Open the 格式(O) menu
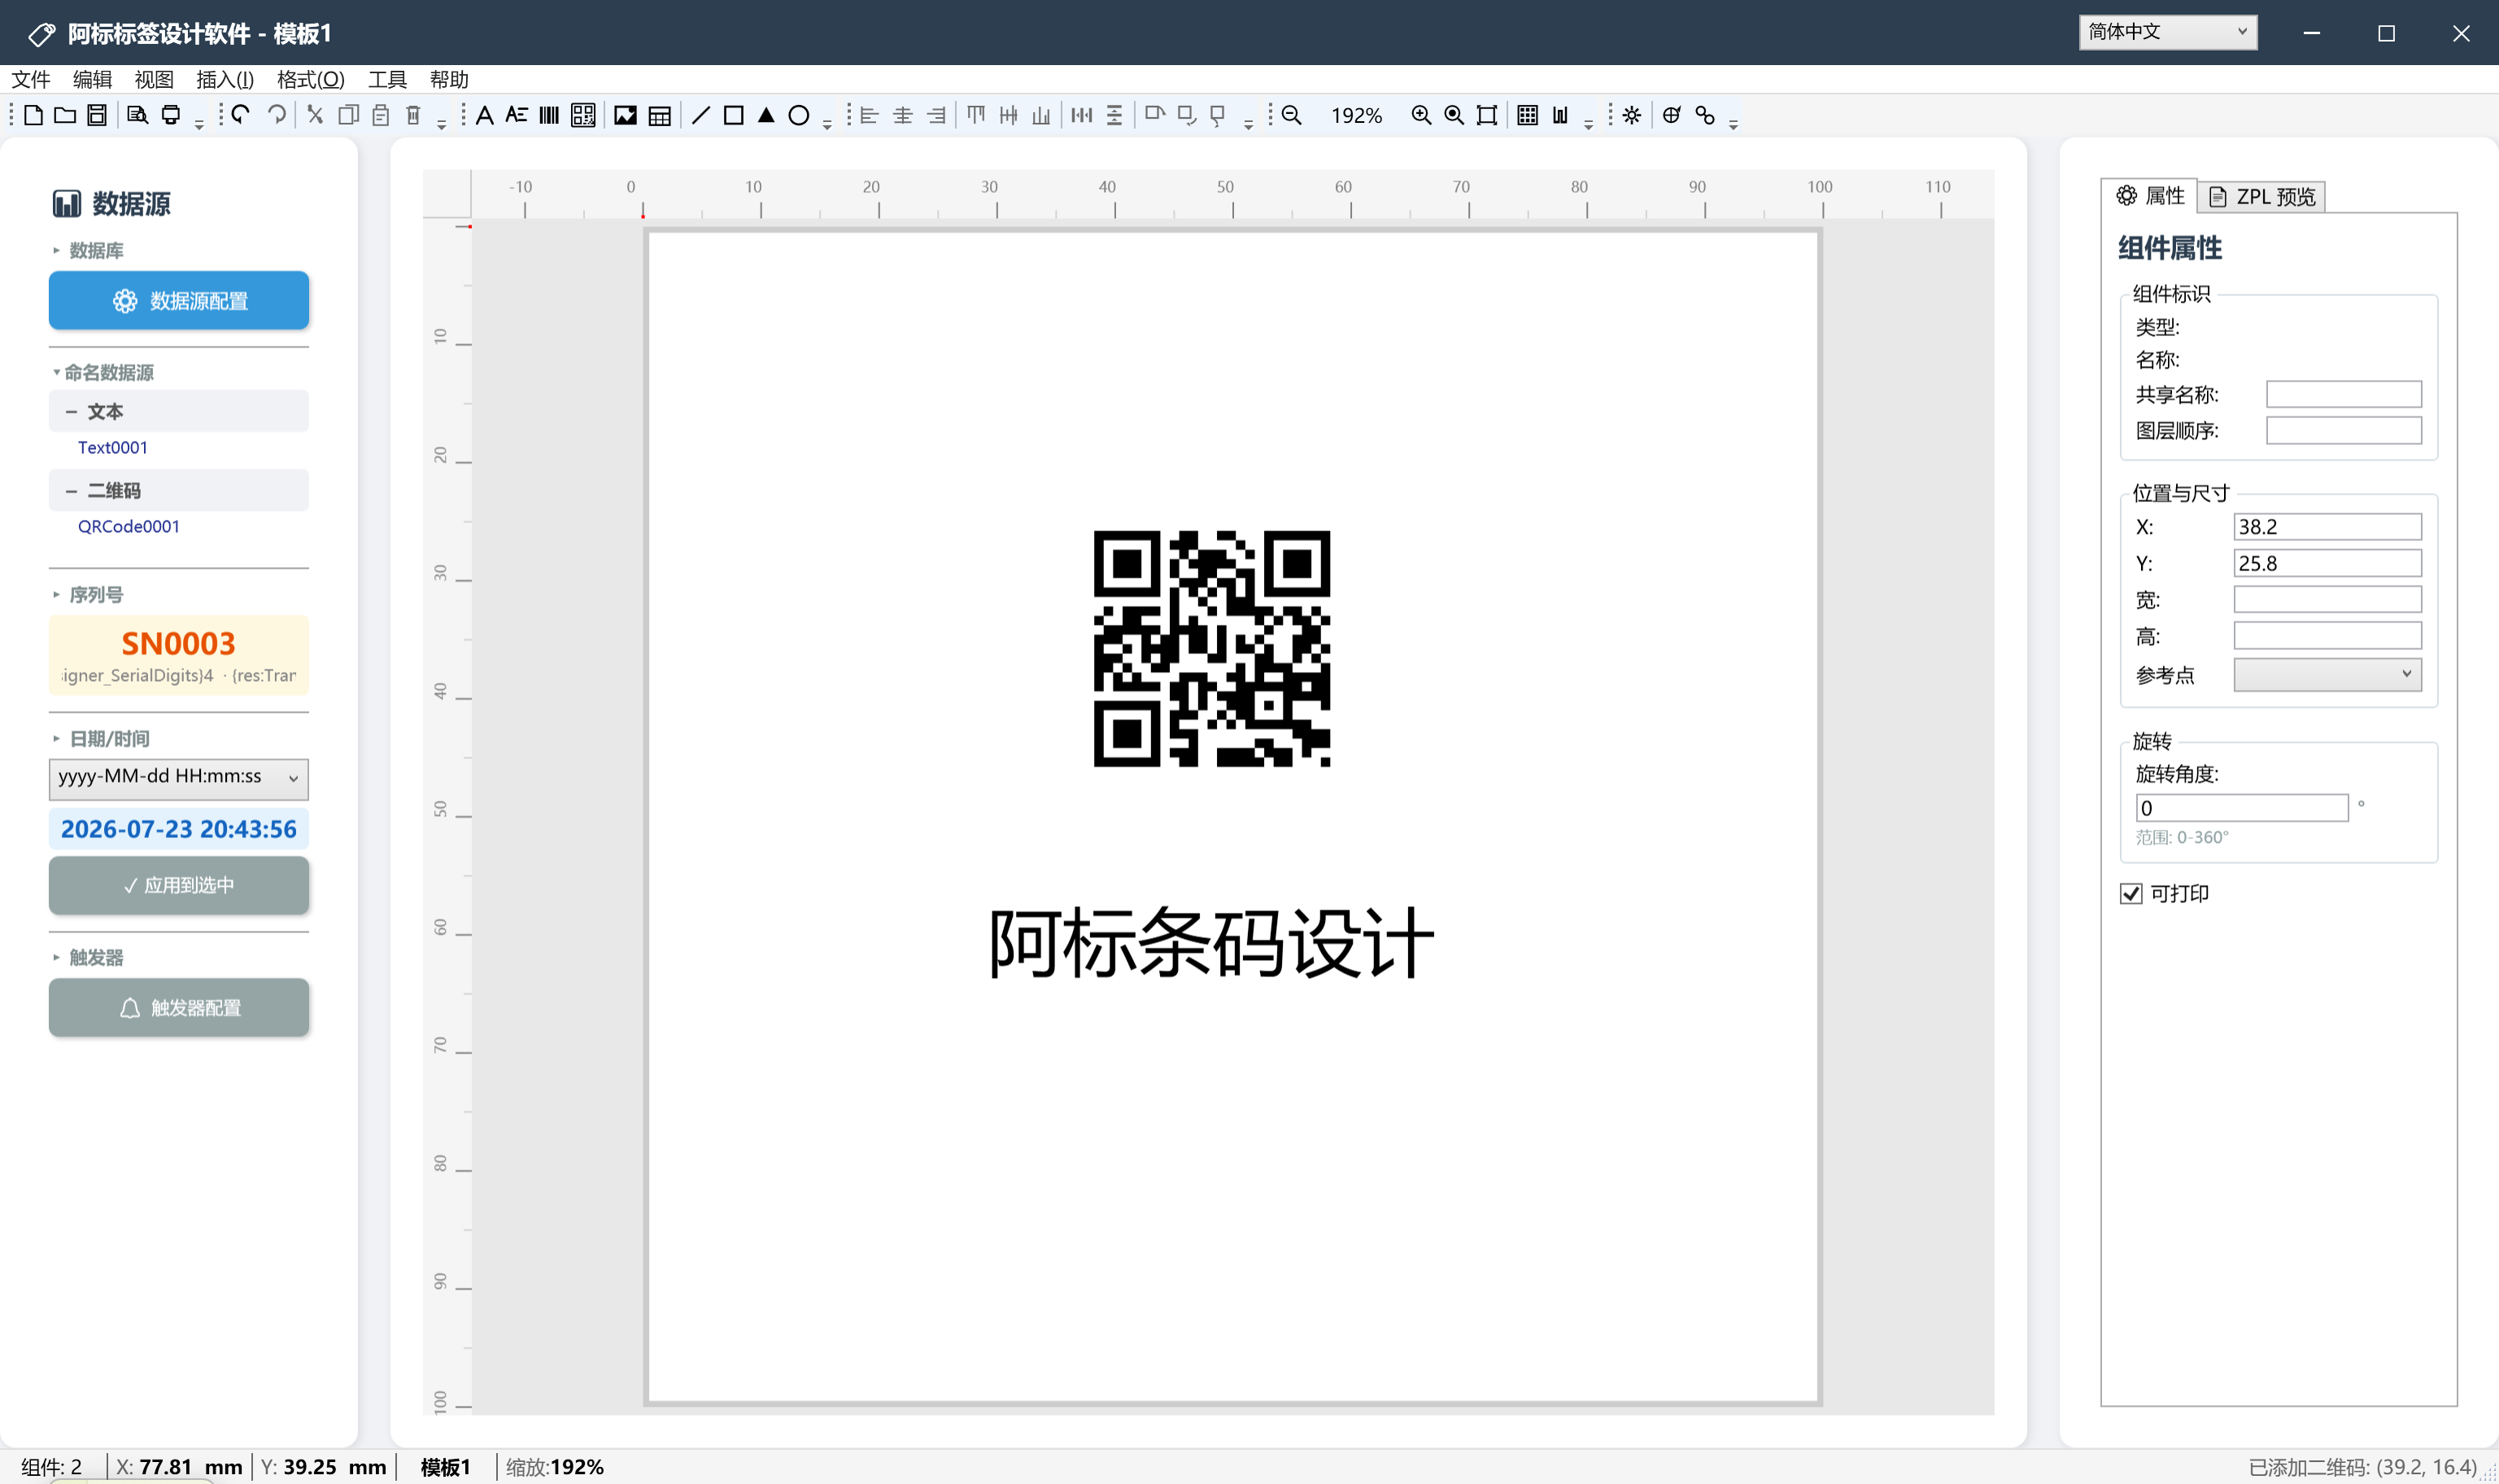This screenshot has height=1484, width=2499. click(x=311, y=79)
